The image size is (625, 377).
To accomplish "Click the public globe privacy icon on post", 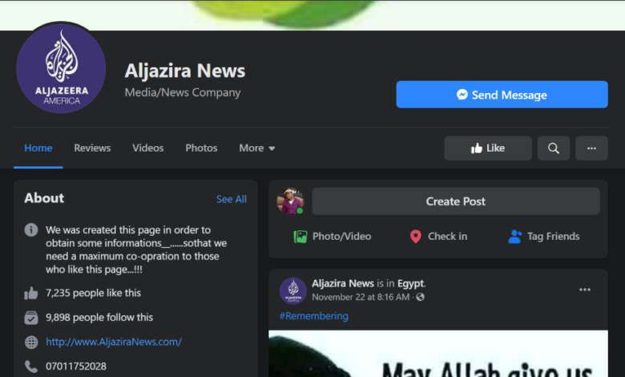I will click(x=420, y=298).
